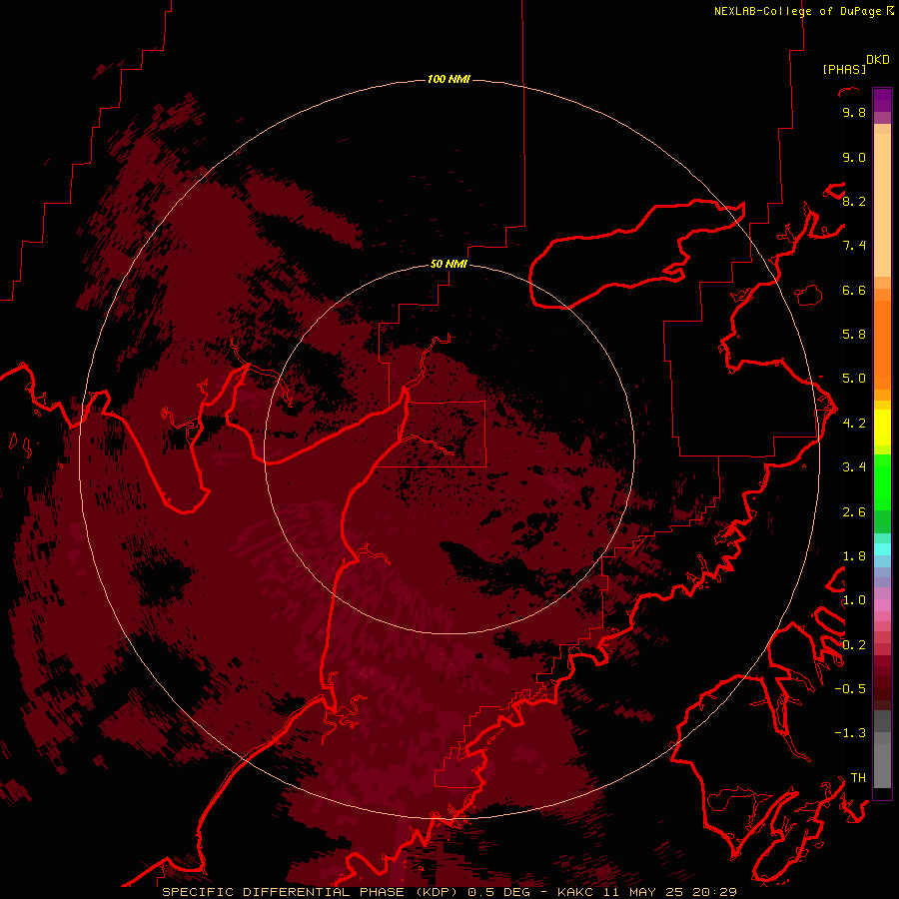Pick the orange band of the color scale
Image resolution: width=899 pixels, height=899 pixels.
(x=882, y=344)
